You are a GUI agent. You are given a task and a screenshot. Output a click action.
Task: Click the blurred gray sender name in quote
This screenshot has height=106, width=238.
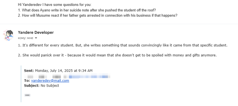click(x=45, y=76)
